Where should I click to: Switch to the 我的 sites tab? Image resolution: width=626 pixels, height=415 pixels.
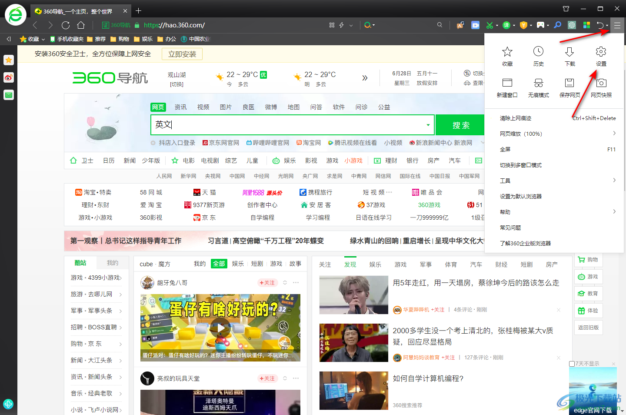click(x=113, y=263)
